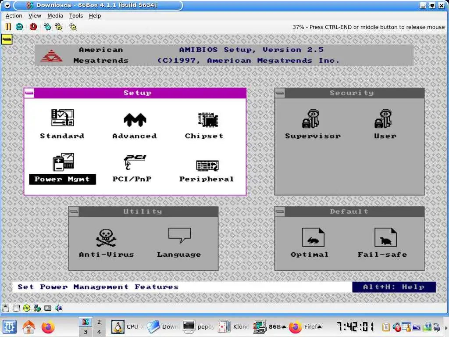This screenshot has width=449, height=337.
Task: Select the User password key icon
Action: coord(383,118)
